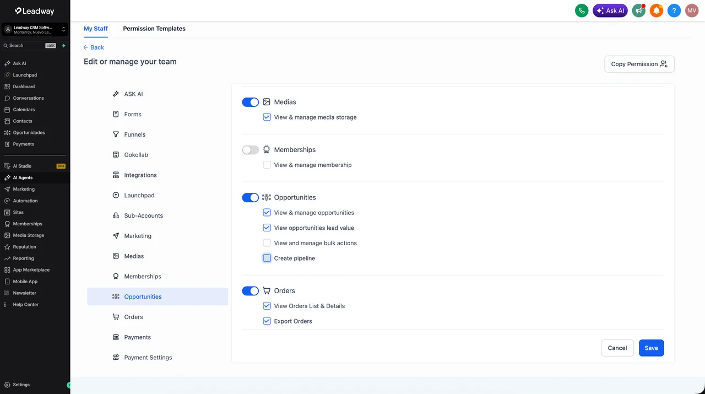Viewport: 705px width, 394px height.
Task: Click the green lightning quick actions icon
Action: tap(64, 46)
